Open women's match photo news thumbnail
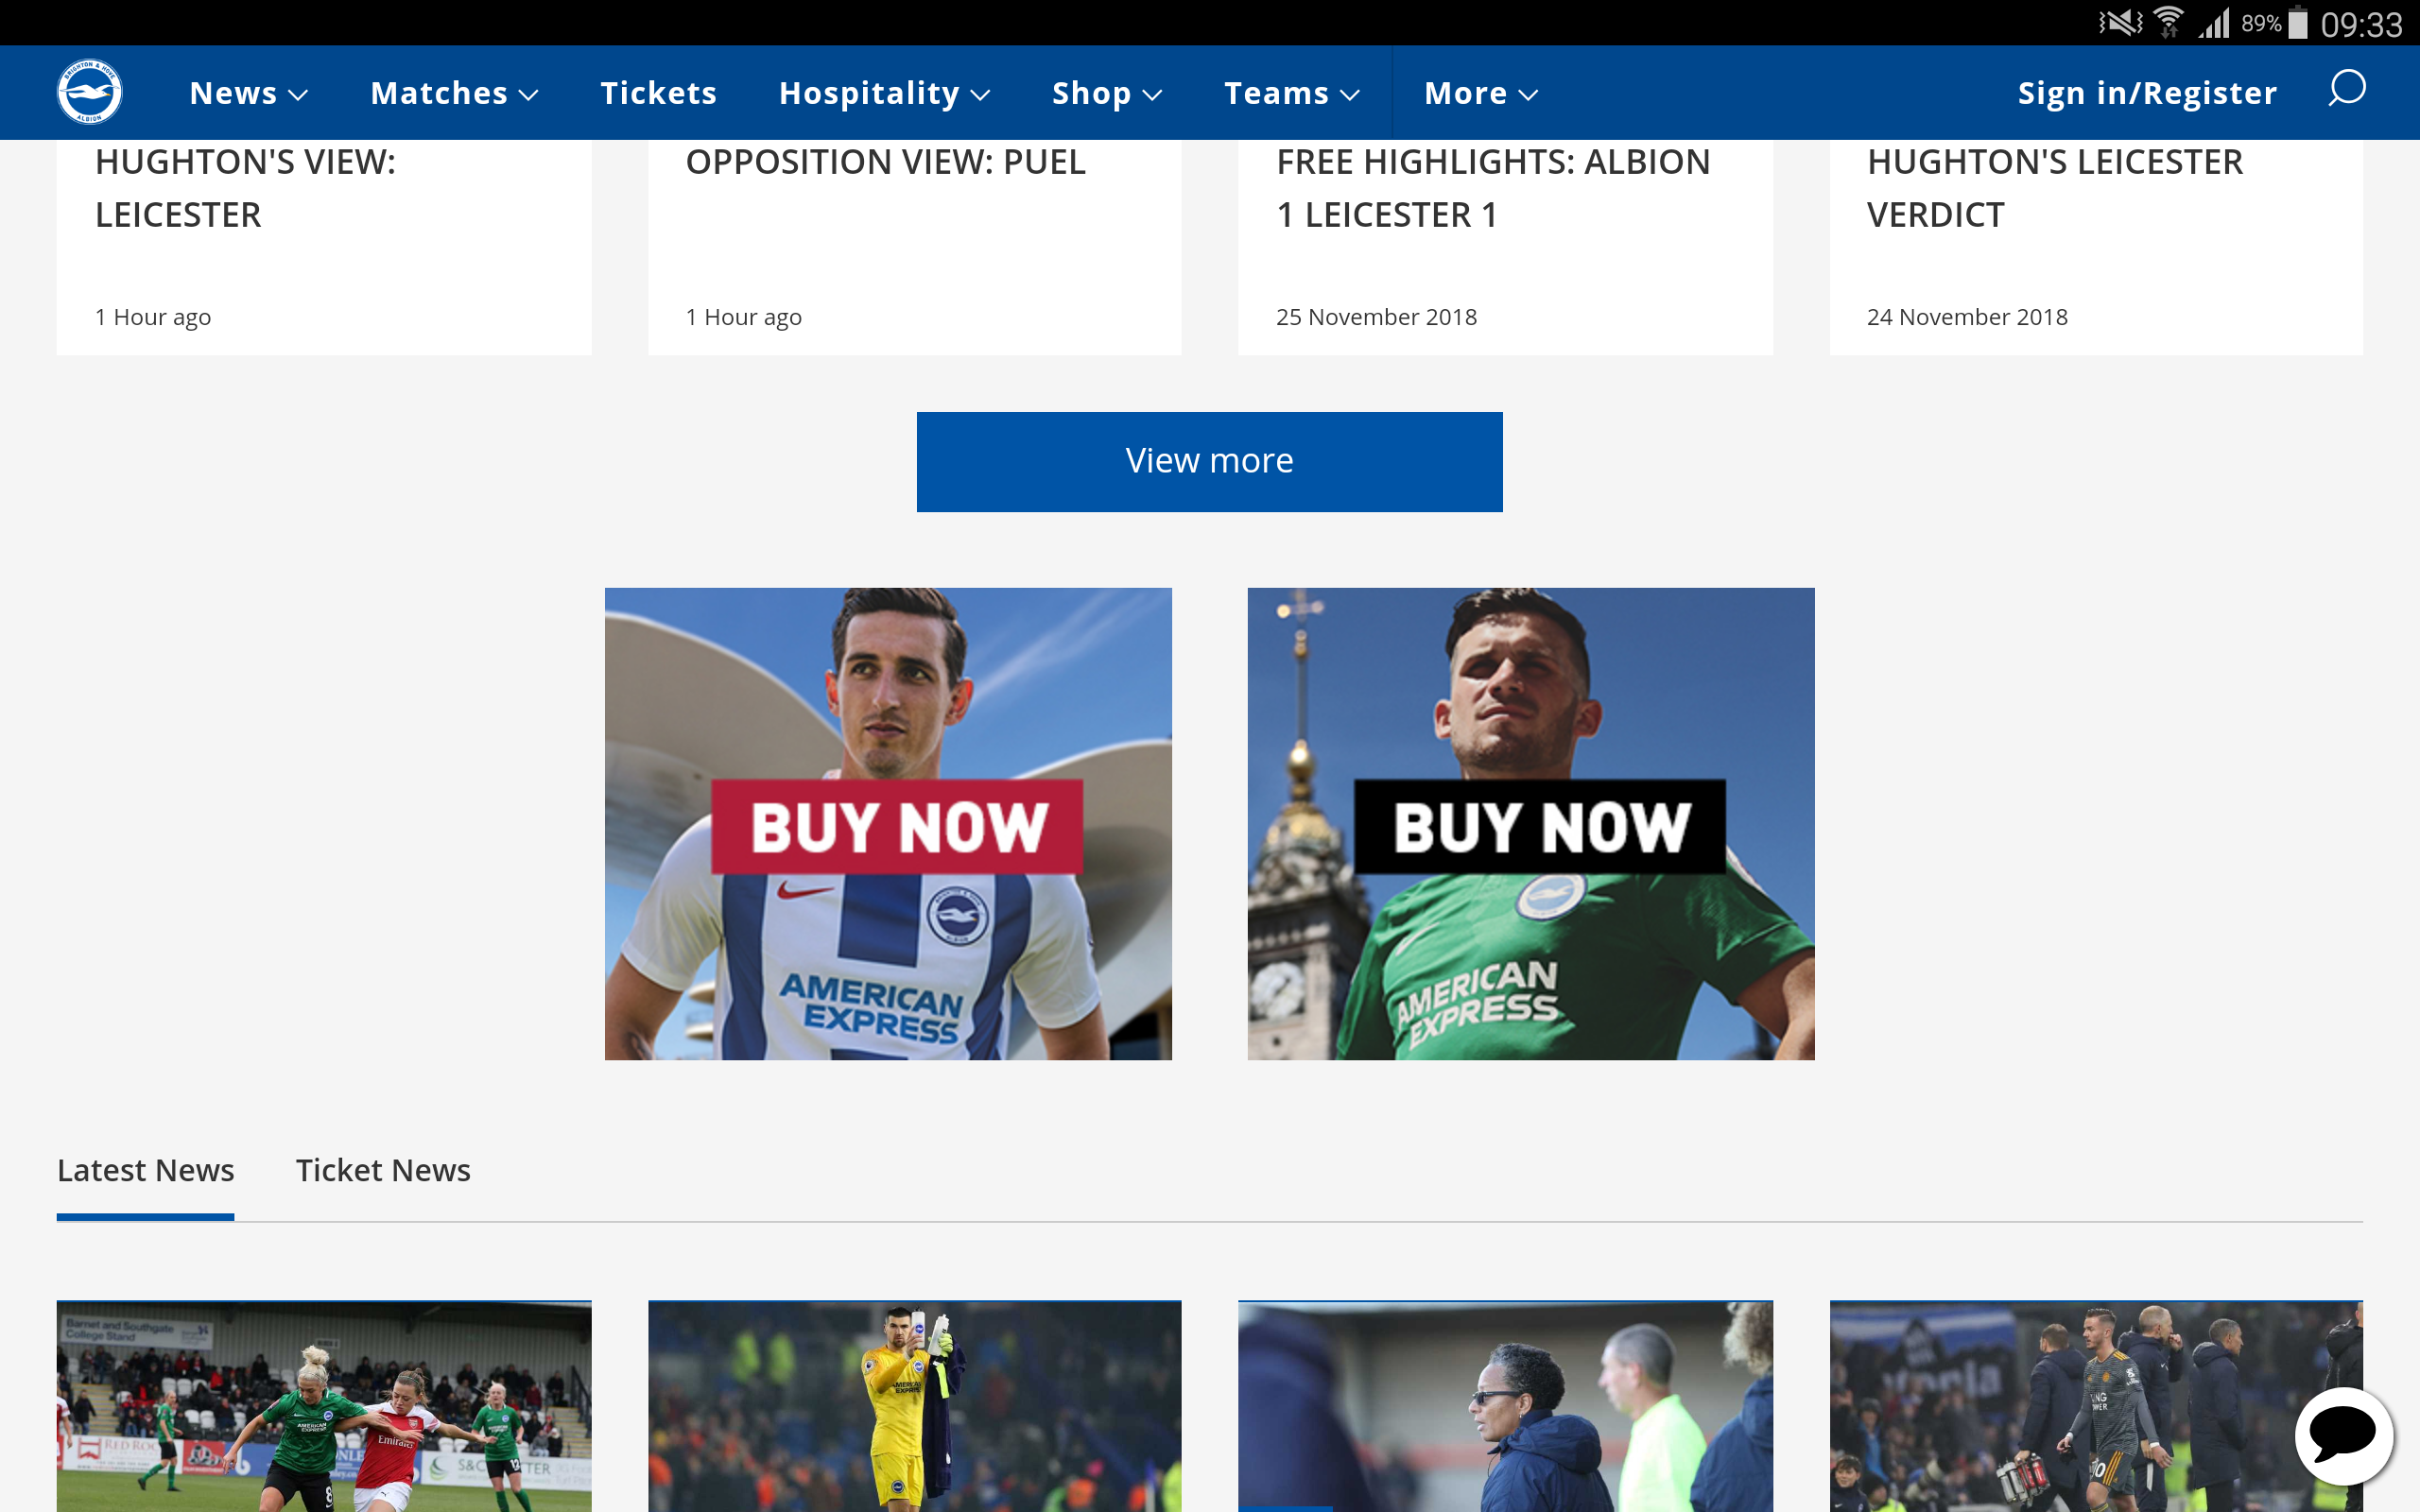Viewport: 2420px width, 1512px height. tap(324, 1406)
